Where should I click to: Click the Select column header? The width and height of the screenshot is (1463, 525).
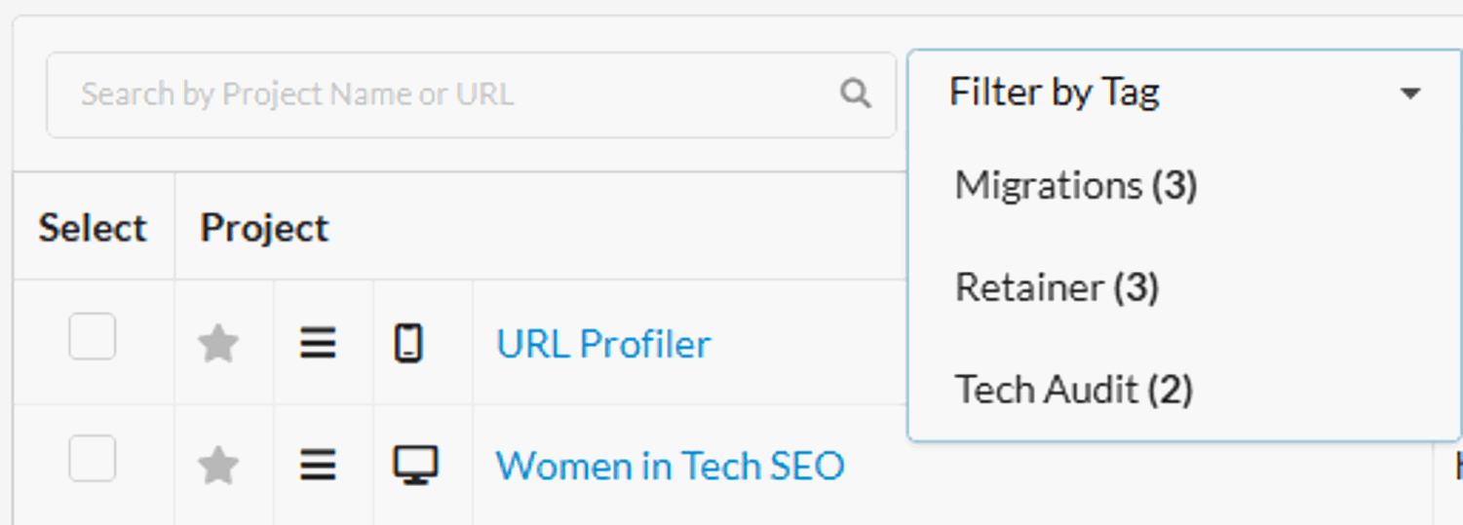[x=93, y=228]
